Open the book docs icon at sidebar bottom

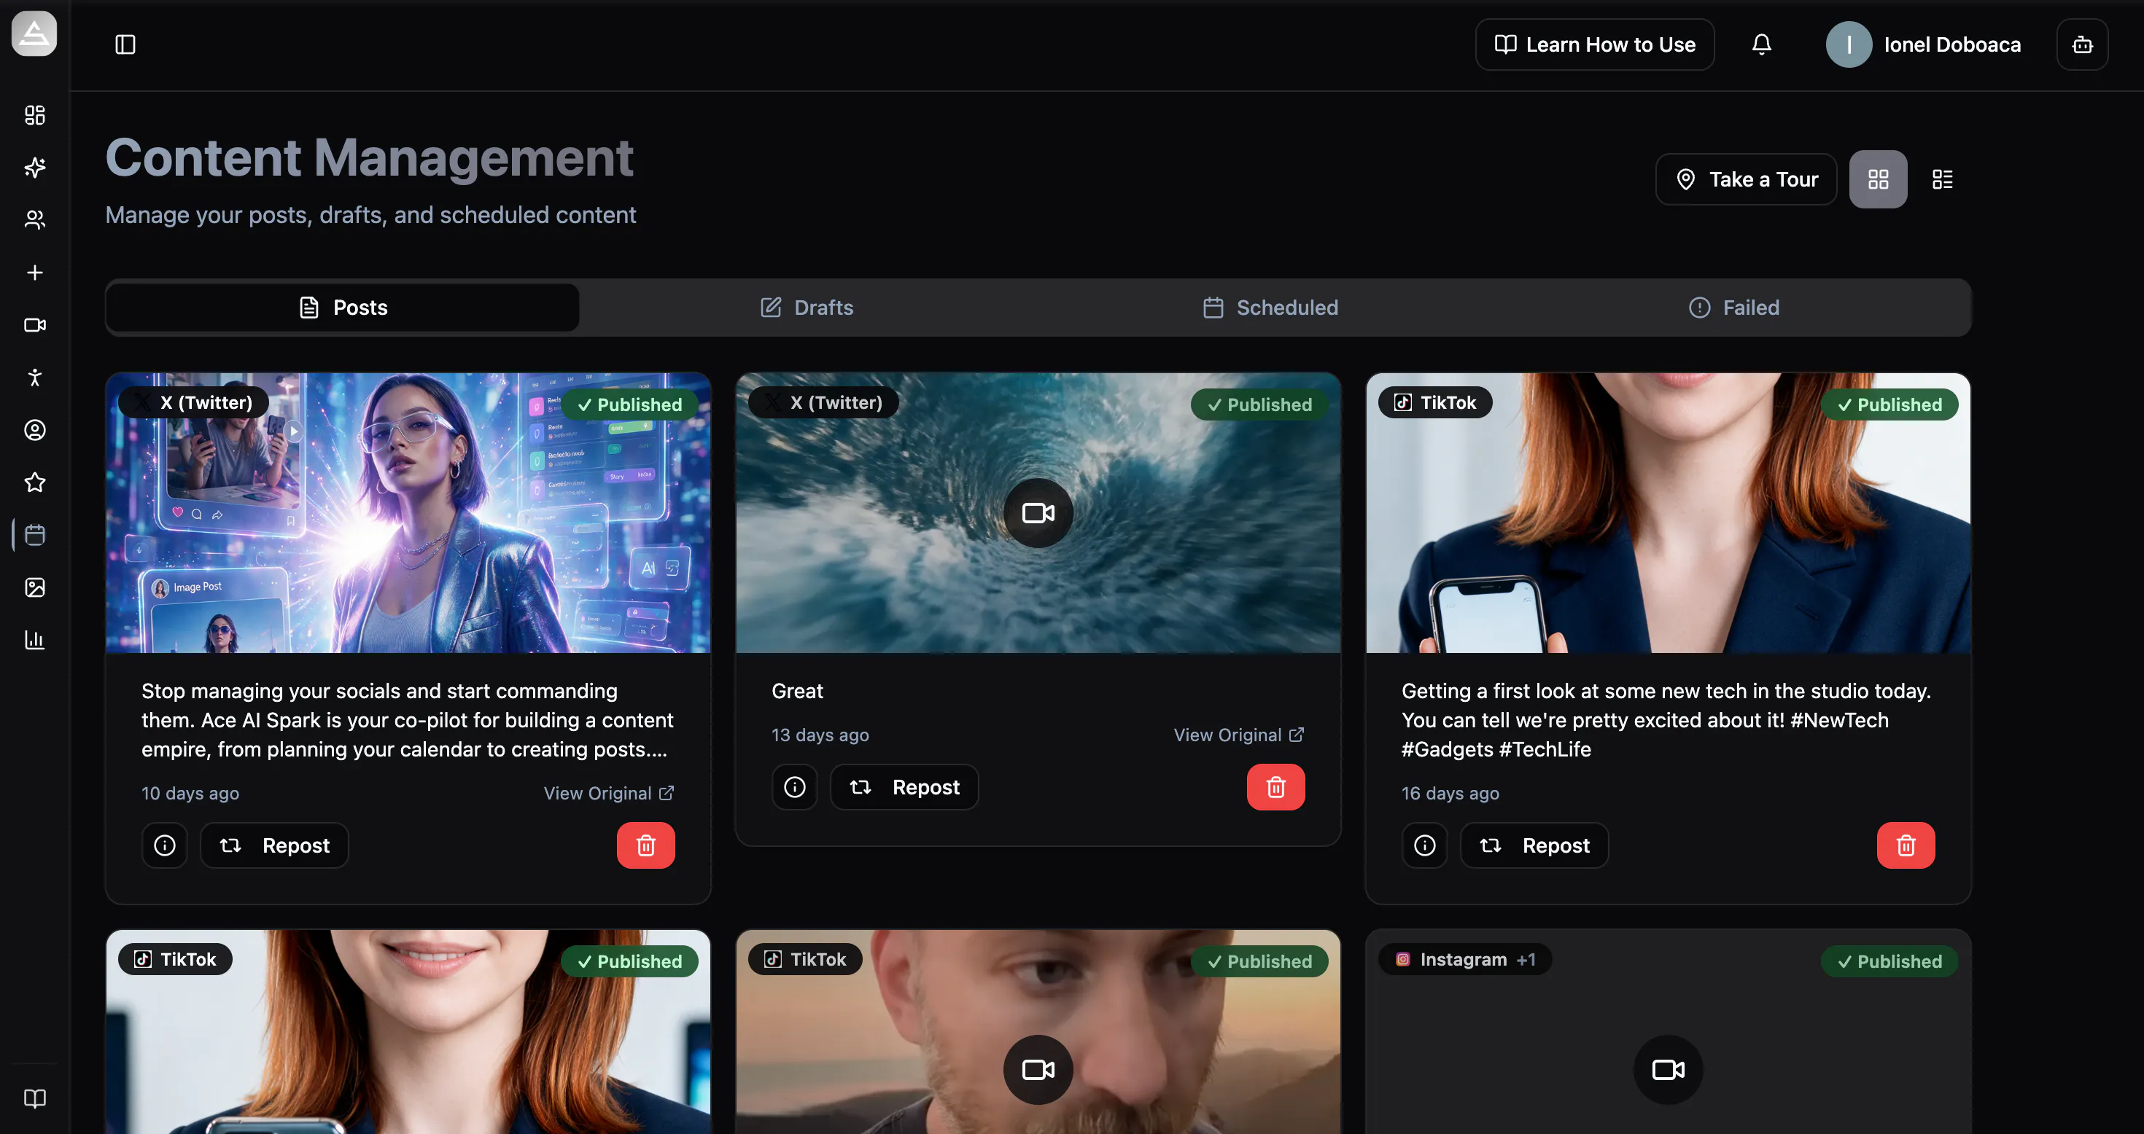[x=35, y=1098]
